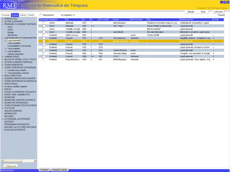Click the left arrow of the tree scrollbar

(2, 161)
